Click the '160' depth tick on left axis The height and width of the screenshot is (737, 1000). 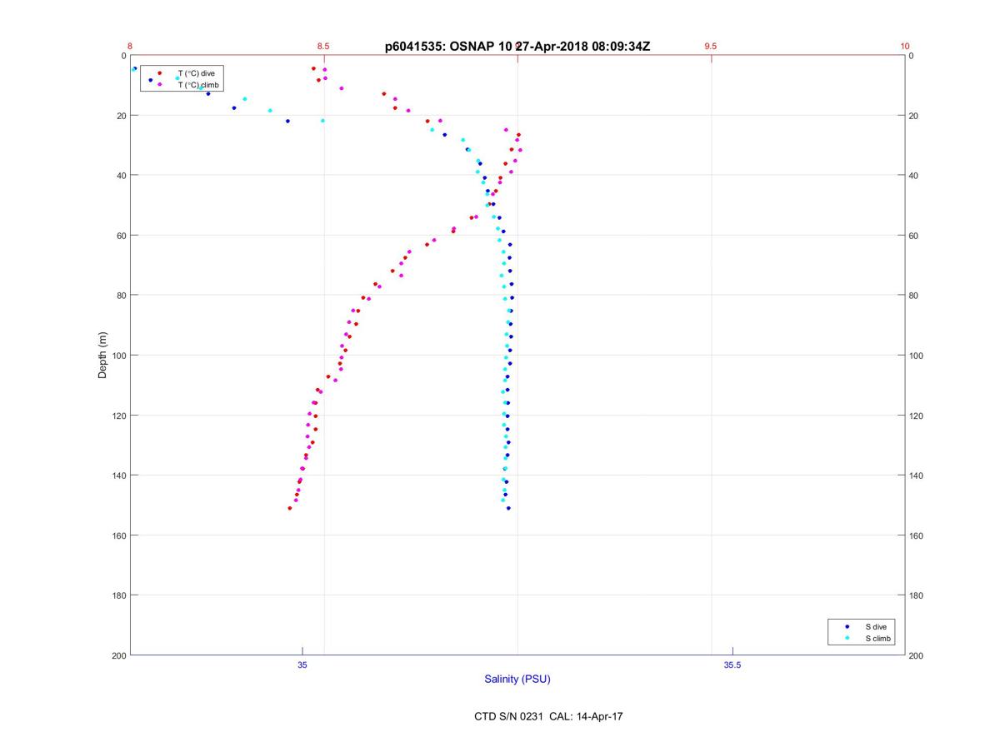118,535
